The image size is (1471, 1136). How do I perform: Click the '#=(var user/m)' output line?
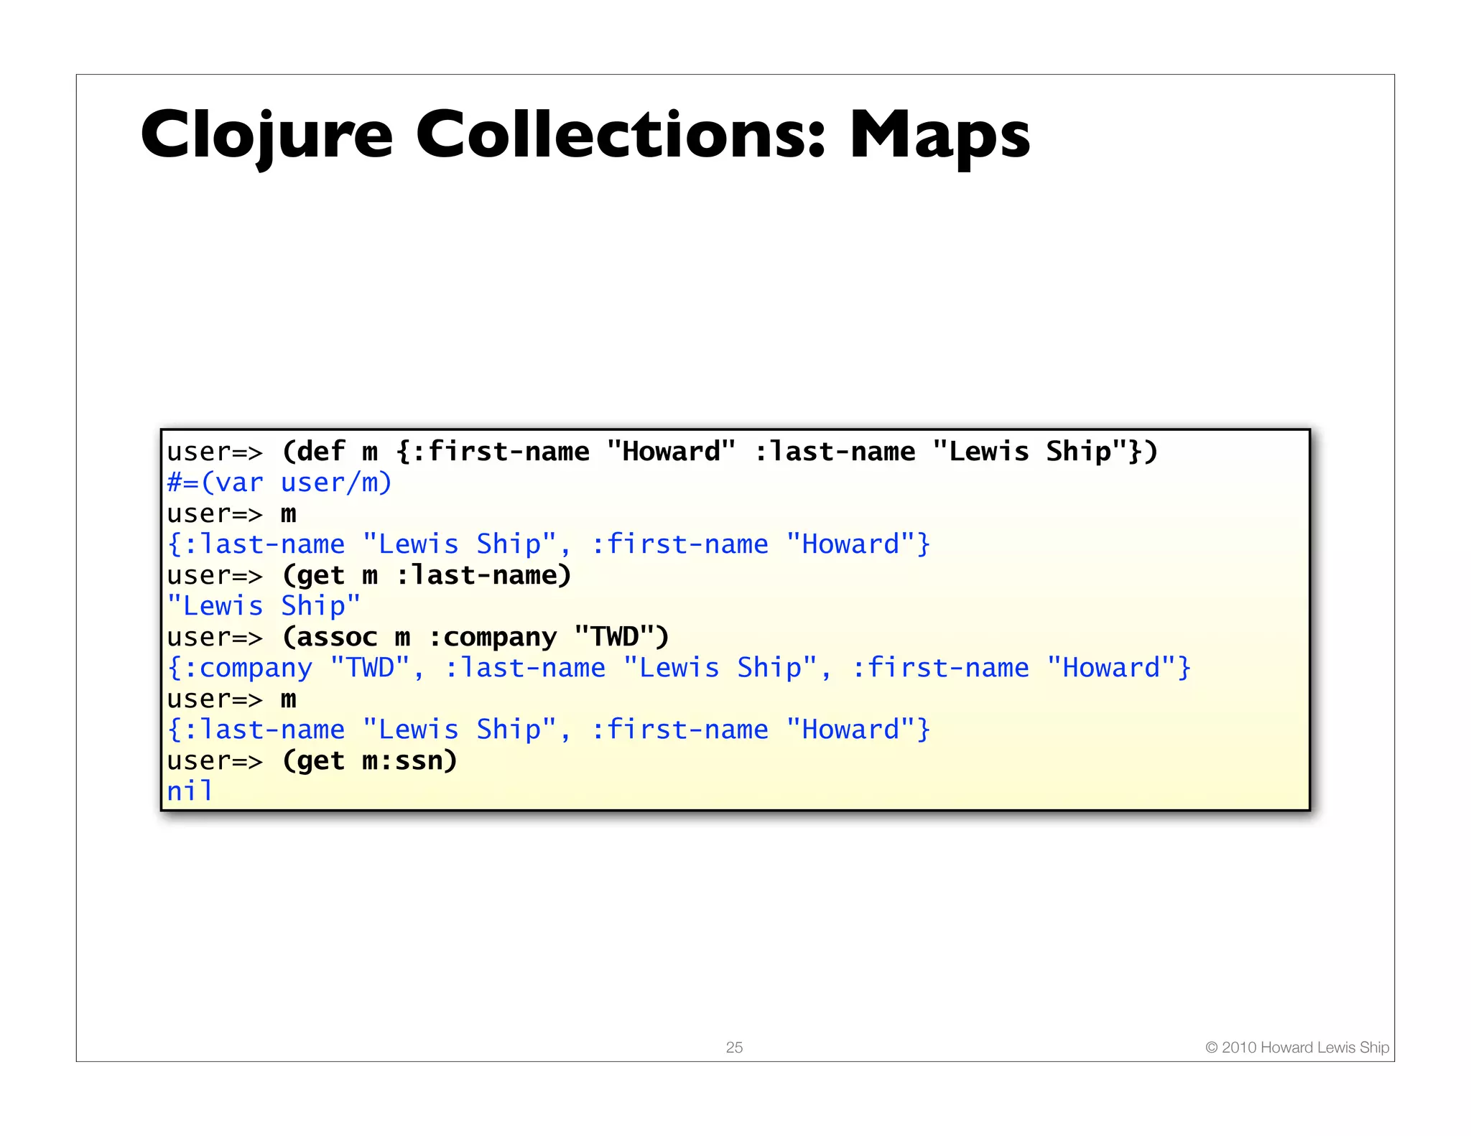[279, 483]
